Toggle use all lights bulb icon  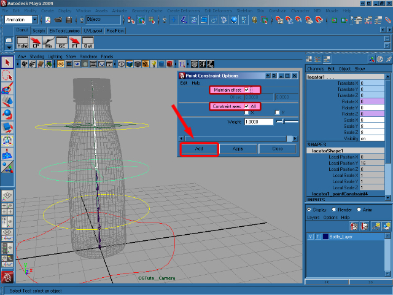(154, 64)
